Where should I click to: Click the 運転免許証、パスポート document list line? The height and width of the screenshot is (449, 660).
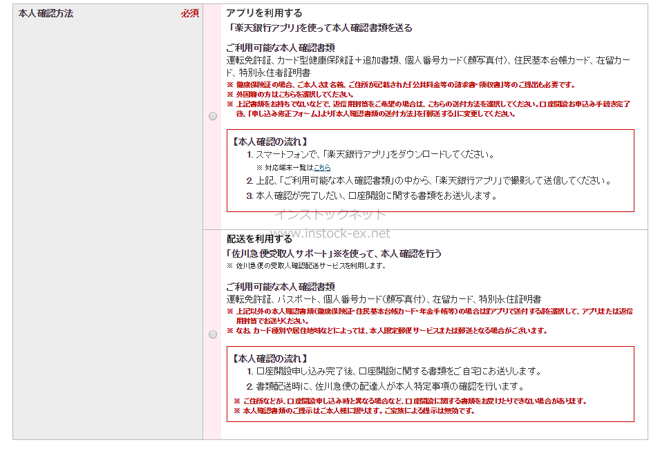[x=384, y=299]
